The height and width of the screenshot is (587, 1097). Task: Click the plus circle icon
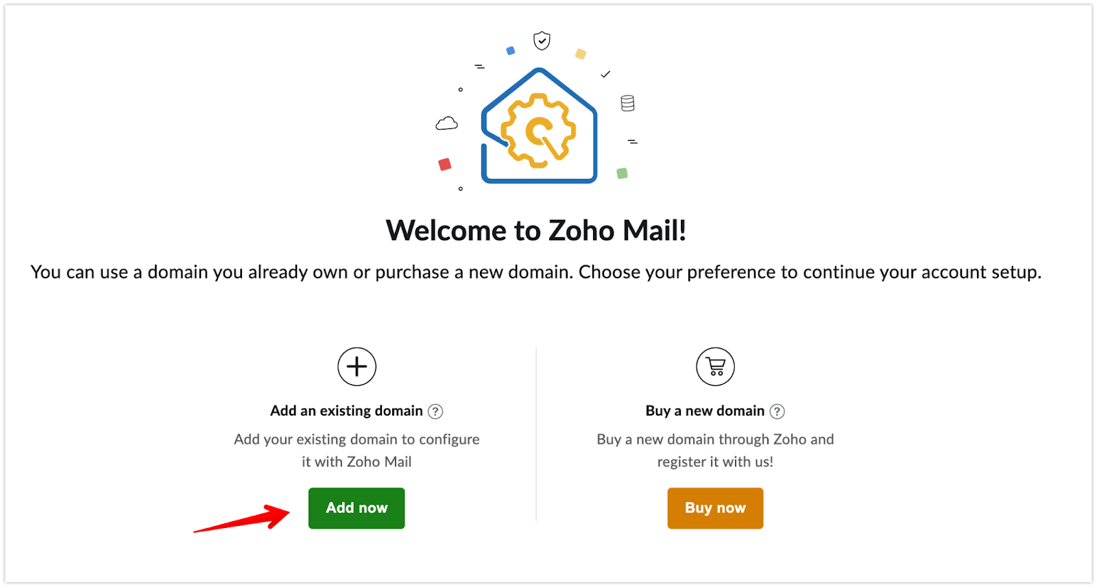pos(357,367)
